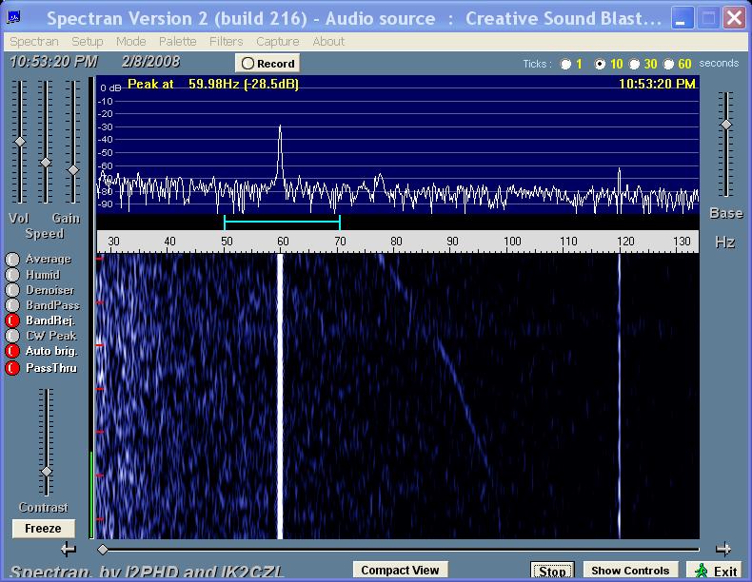Enable the BandPass filter
The image size is (752, 582).
[x=12, y=305]
